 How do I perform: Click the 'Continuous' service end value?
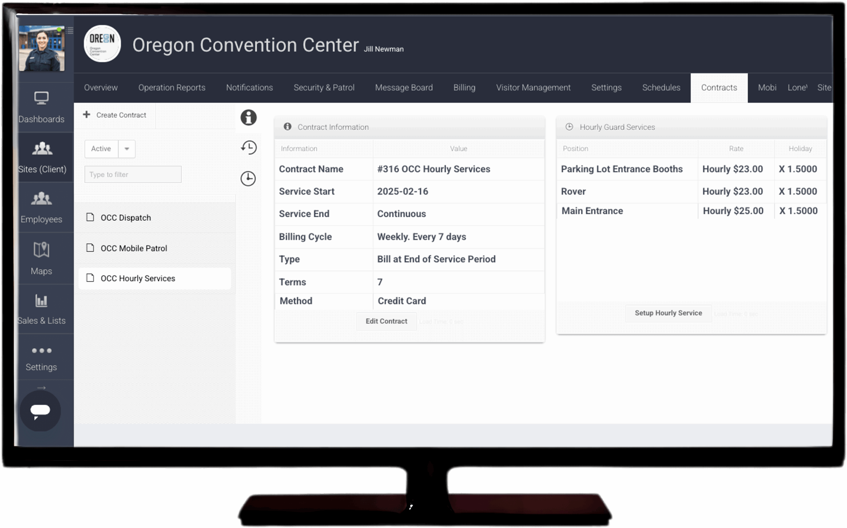(402, 214)
